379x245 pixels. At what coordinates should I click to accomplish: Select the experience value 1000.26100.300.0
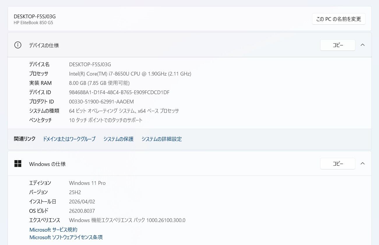127,220
